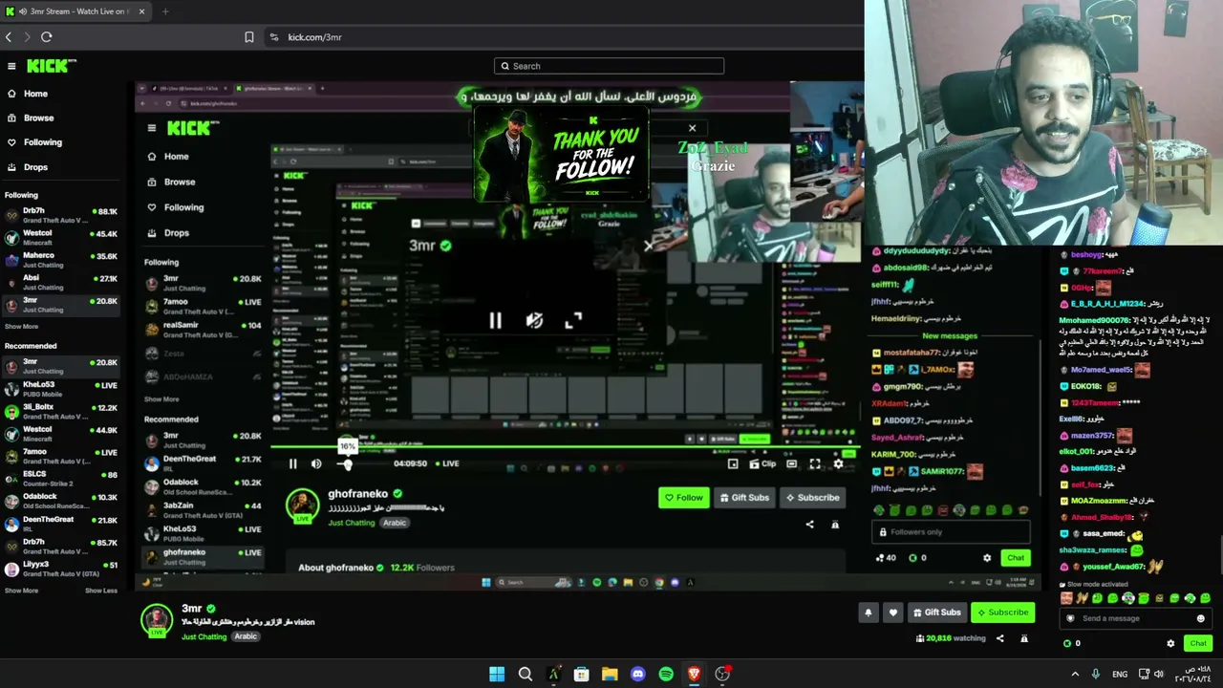Image resolution: width=1223 pixels, height=688 pixels.
Task: Expand Recommended with Show More at the main sidebar bottom
Action: coord(22,591)
